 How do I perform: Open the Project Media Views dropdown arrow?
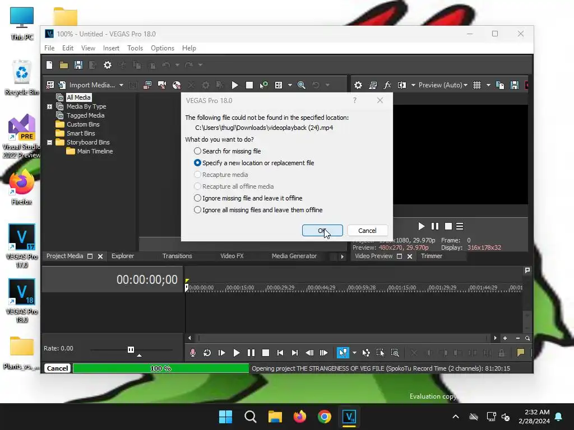290,85
